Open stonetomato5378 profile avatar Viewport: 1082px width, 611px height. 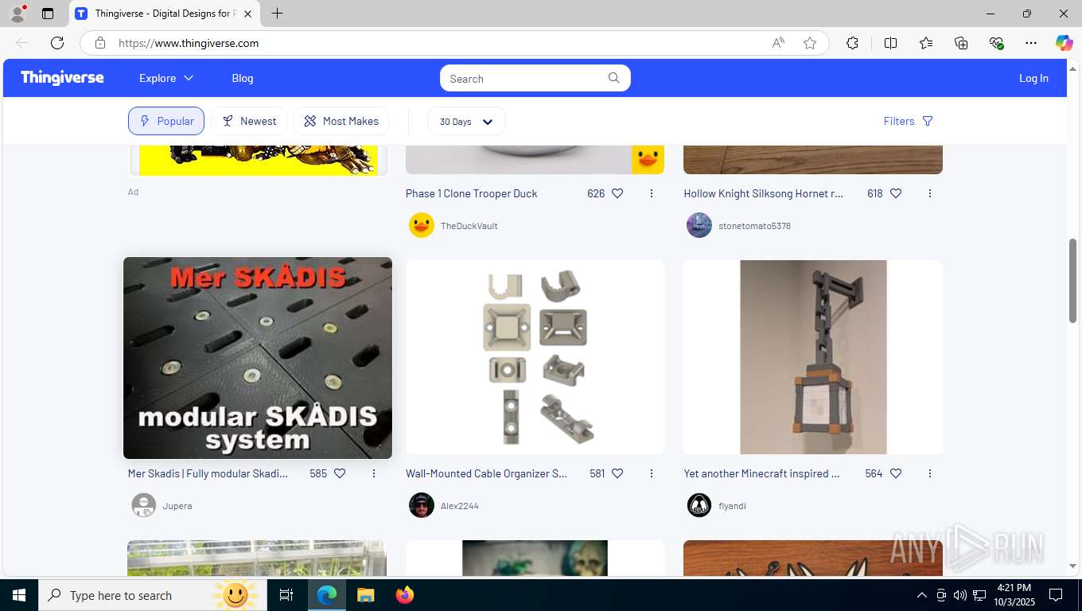tap(699, 225)
